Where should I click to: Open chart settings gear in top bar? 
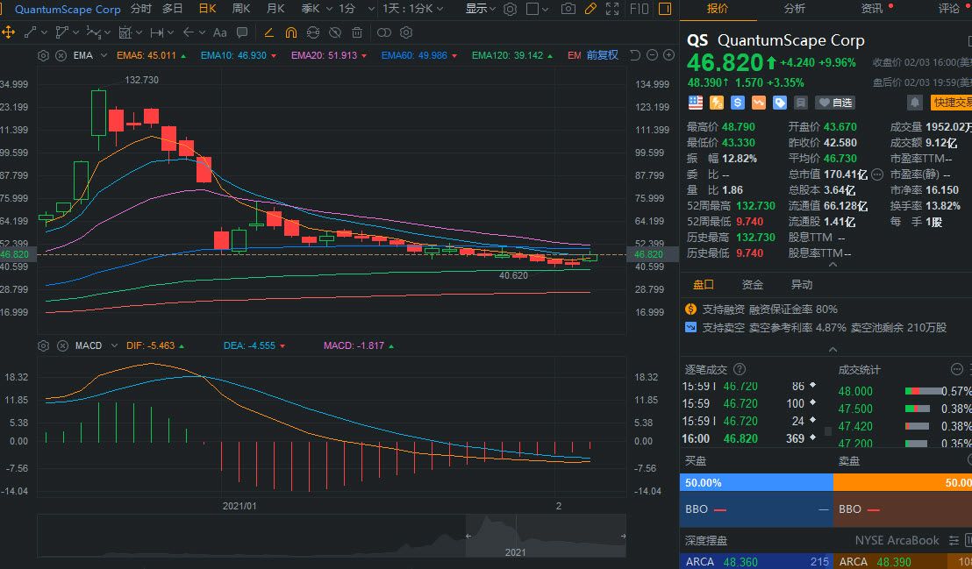[510, 9]
